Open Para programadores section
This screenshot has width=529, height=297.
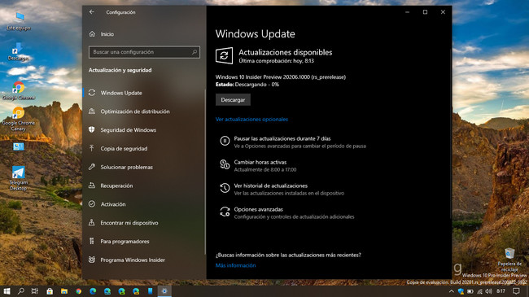tap(144, 242)
